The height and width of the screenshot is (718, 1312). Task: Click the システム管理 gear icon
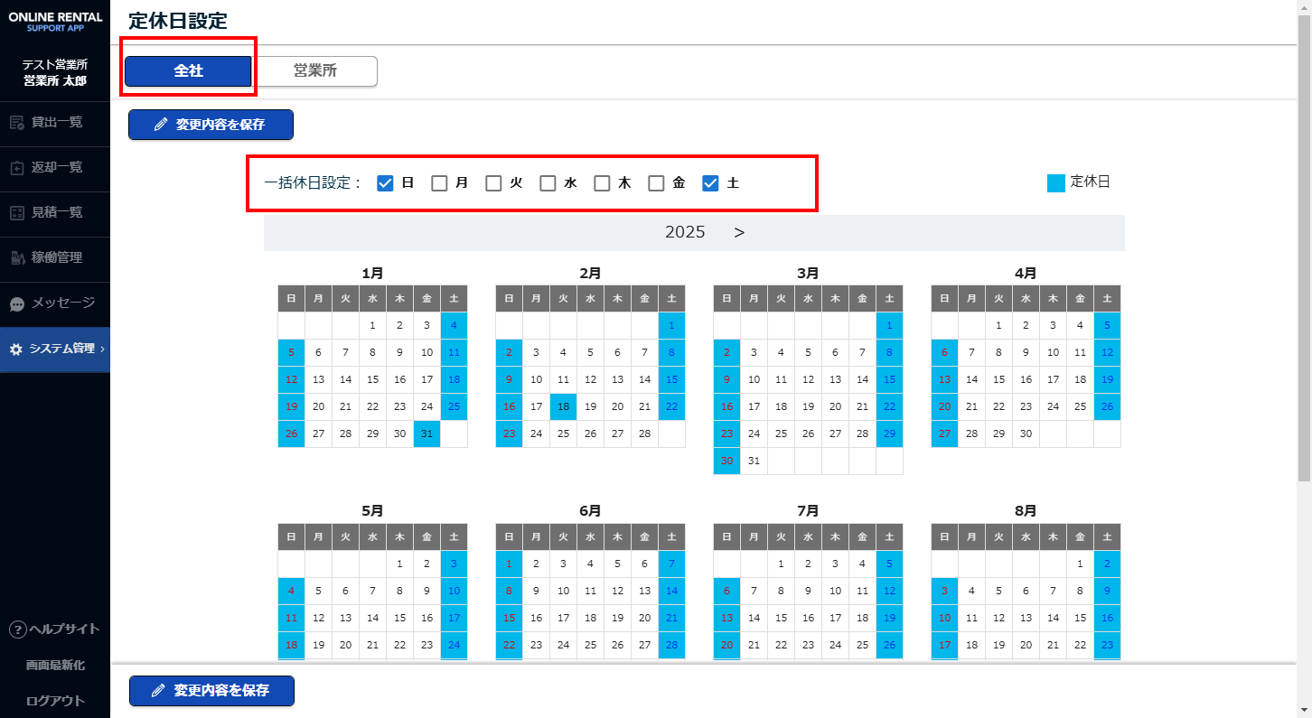click(x=15, y=349)
